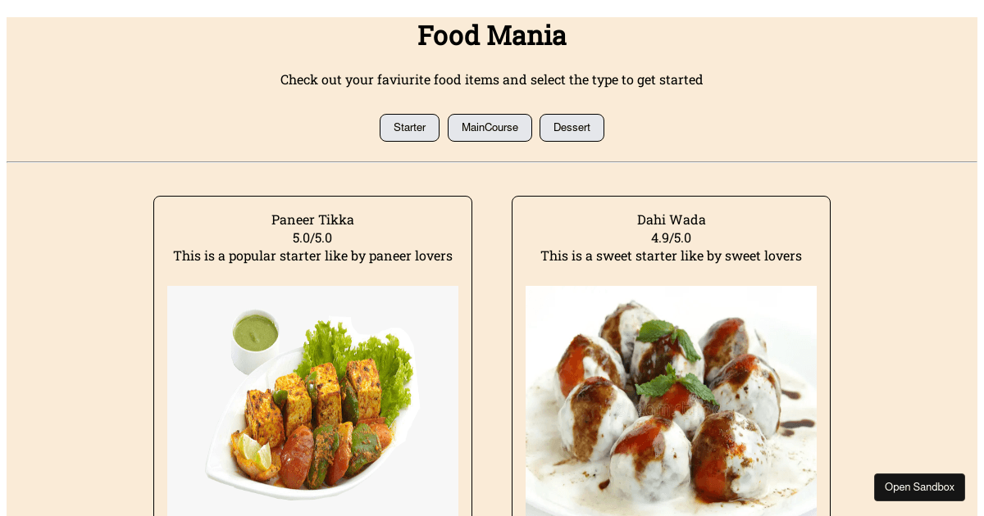This screenshot has width=984, height=516.
Task: Select the MainCourse category button
Action: click(x=490, y=128)
